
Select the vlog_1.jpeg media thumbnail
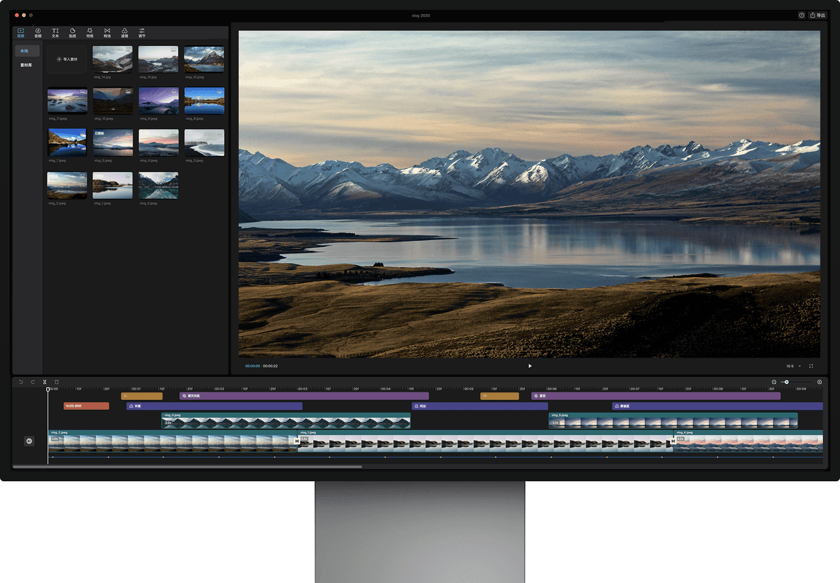[x=113, y=186]
